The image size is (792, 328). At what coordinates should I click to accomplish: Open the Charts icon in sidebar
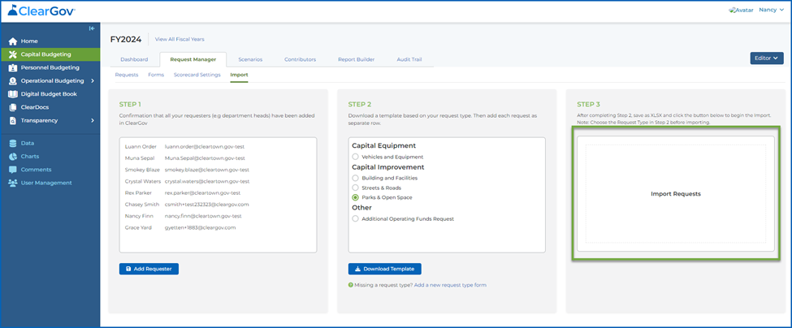click(x=13, y=157)
